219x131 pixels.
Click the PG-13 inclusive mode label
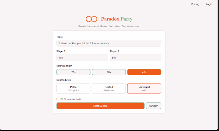[x=71, y=99]
